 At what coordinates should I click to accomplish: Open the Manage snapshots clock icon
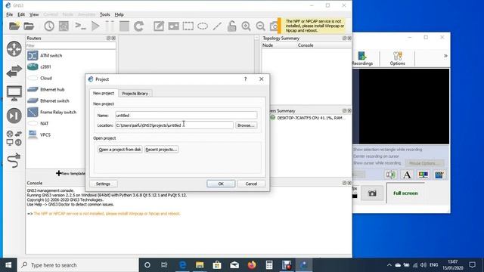[x=48, y=26]
